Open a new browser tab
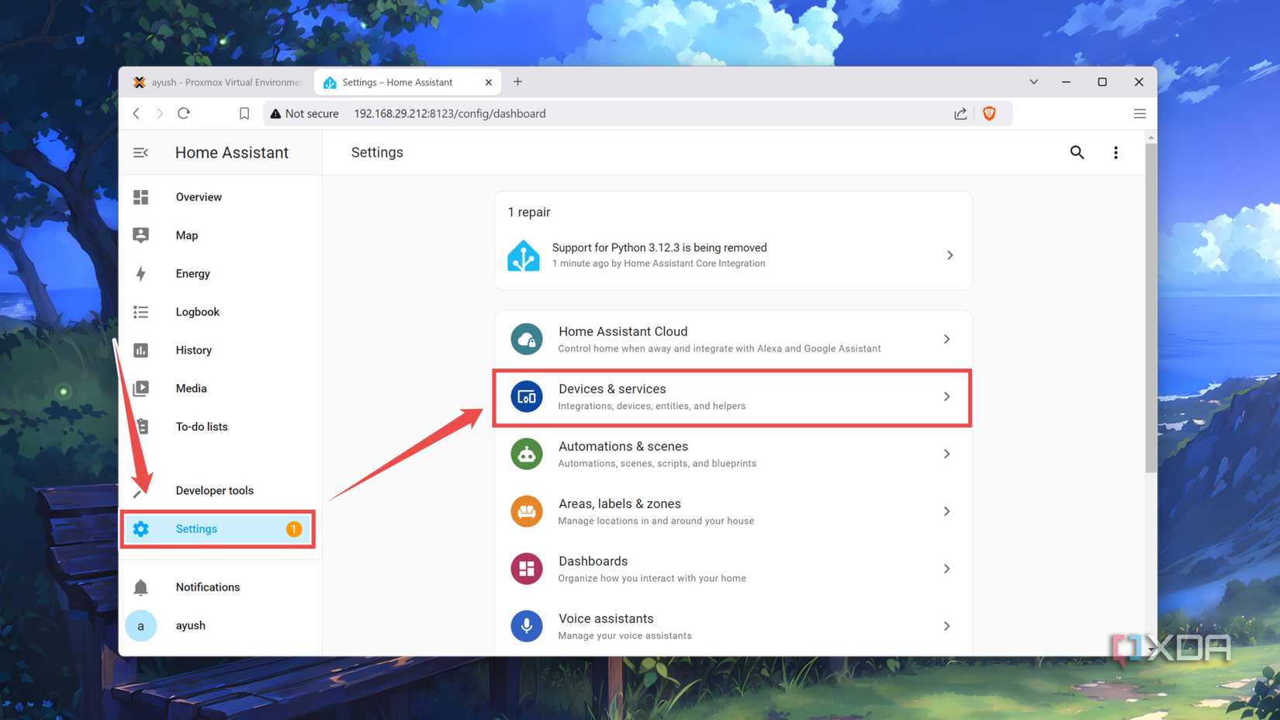This screenshot has height=720, width=1280. 517,82
